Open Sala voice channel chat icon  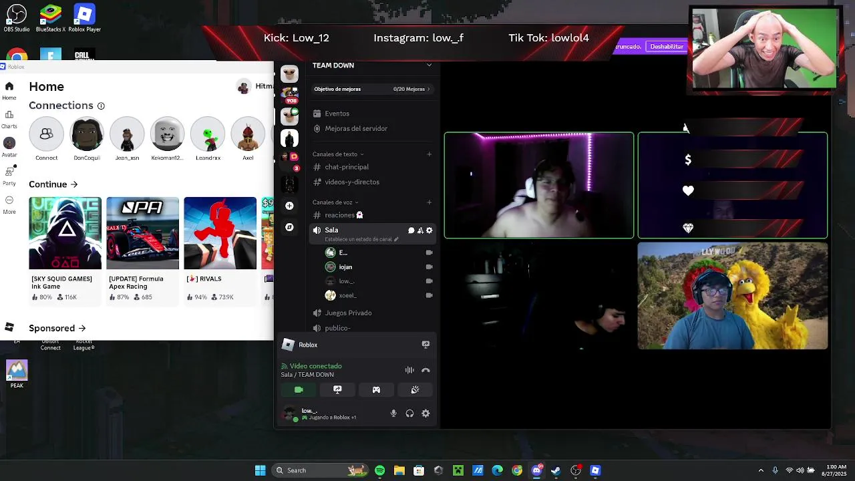[411, 230]
